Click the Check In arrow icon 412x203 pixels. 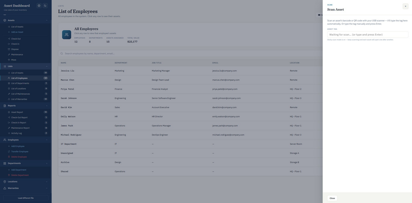click(x=9, y=44)
